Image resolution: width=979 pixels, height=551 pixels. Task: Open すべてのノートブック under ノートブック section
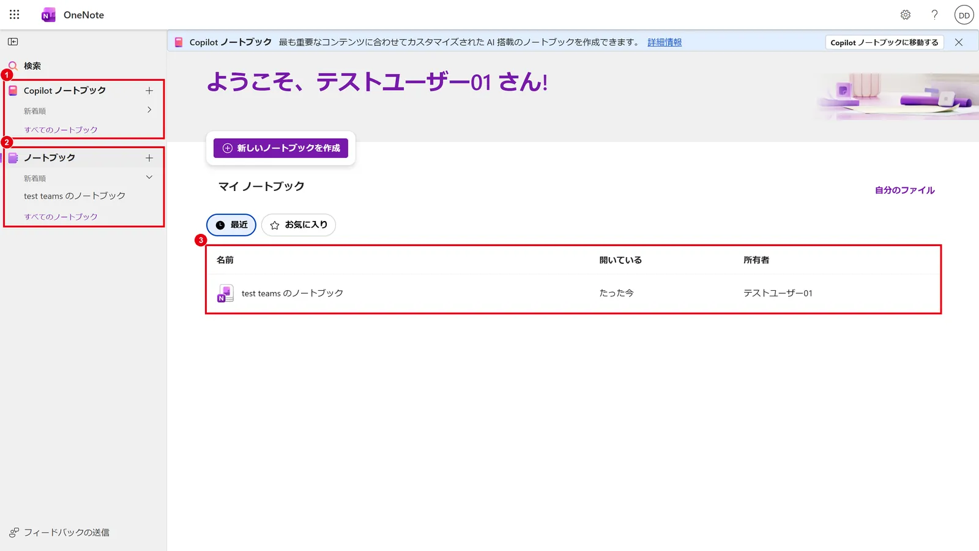(x=61, y=217)
